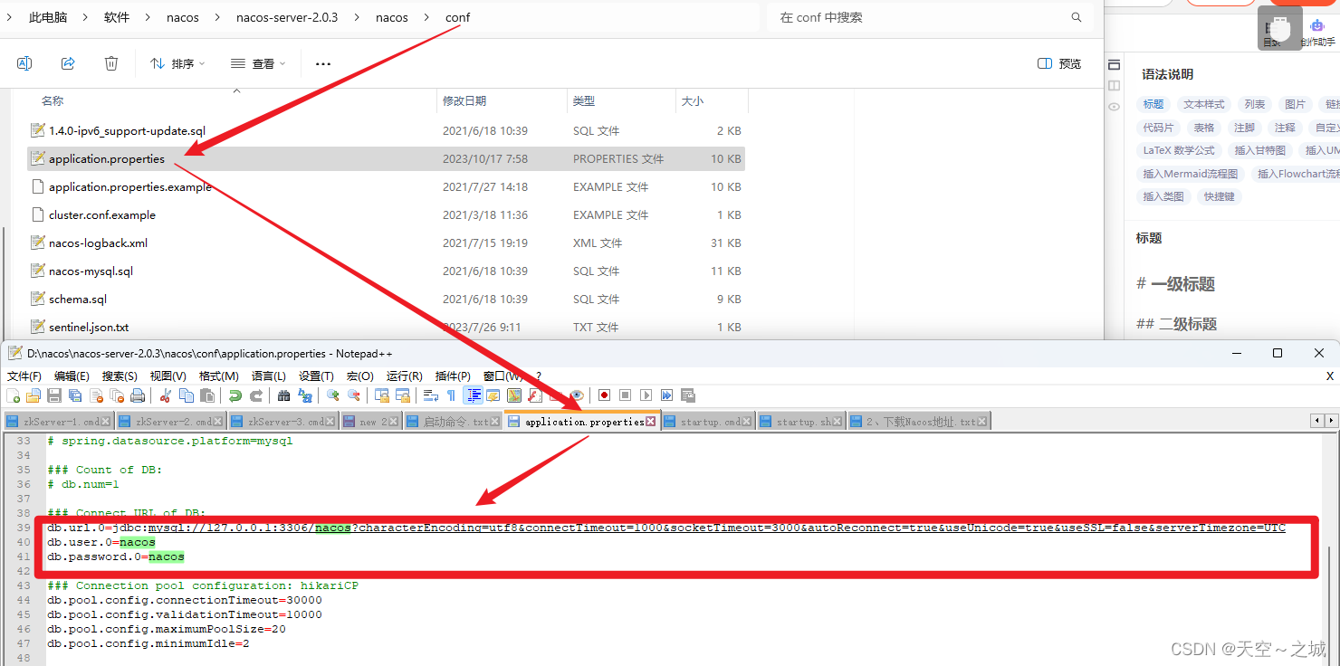Click the Cut scissors icon in Notepad++

[166, 395]
